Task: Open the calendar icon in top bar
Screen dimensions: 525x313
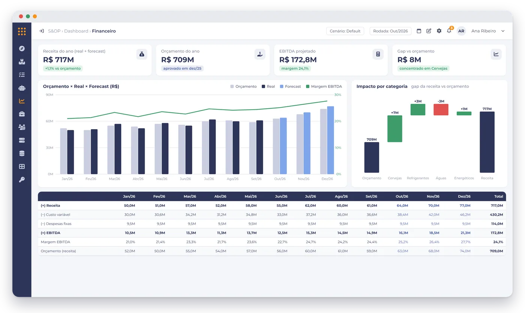Action: pyautogui.click(x=419, y=31)
